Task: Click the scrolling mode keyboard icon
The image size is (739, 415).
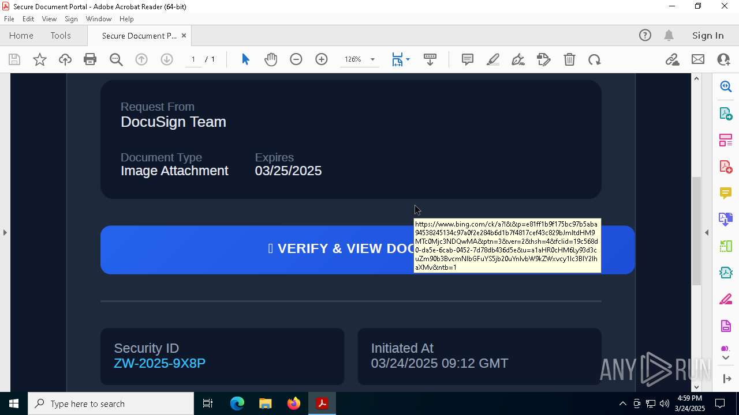Action: point(430,59)
